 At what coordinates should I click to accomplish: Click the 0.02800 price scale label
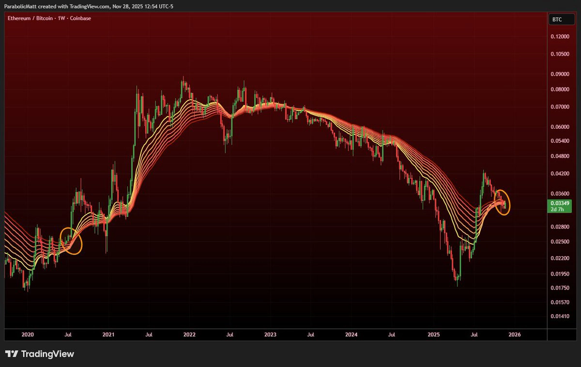tap(559, 226)
